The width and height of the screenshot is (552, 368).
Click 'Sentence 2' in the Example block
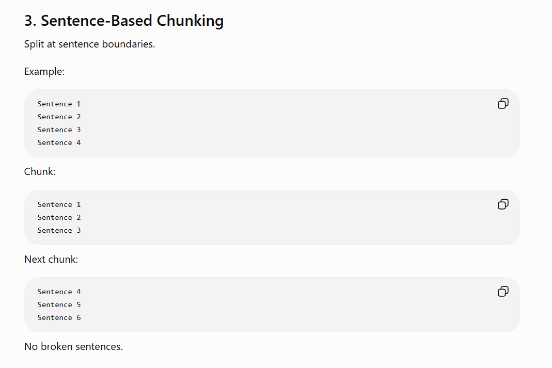coord(59,117)
